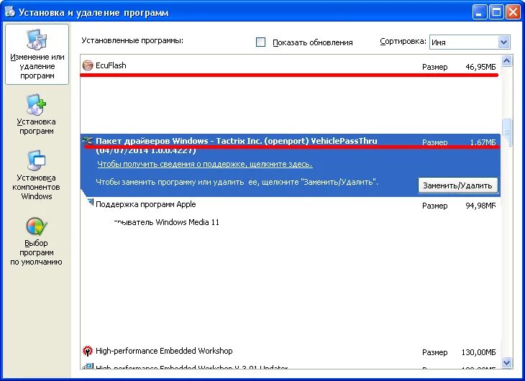
Task: Maximize the Установка и удаление программ window
Action: click(x=496, y=12)
